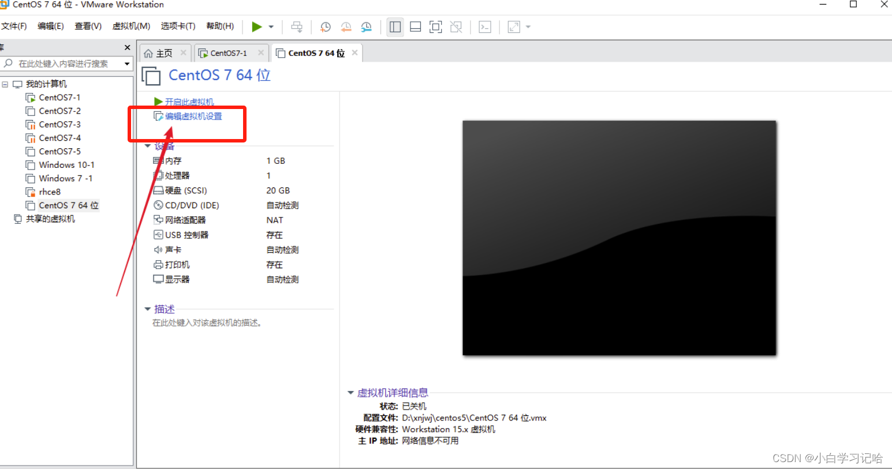Open the snapshot manager icon
The width and height of the screenshot is (892, 469).
366,27
